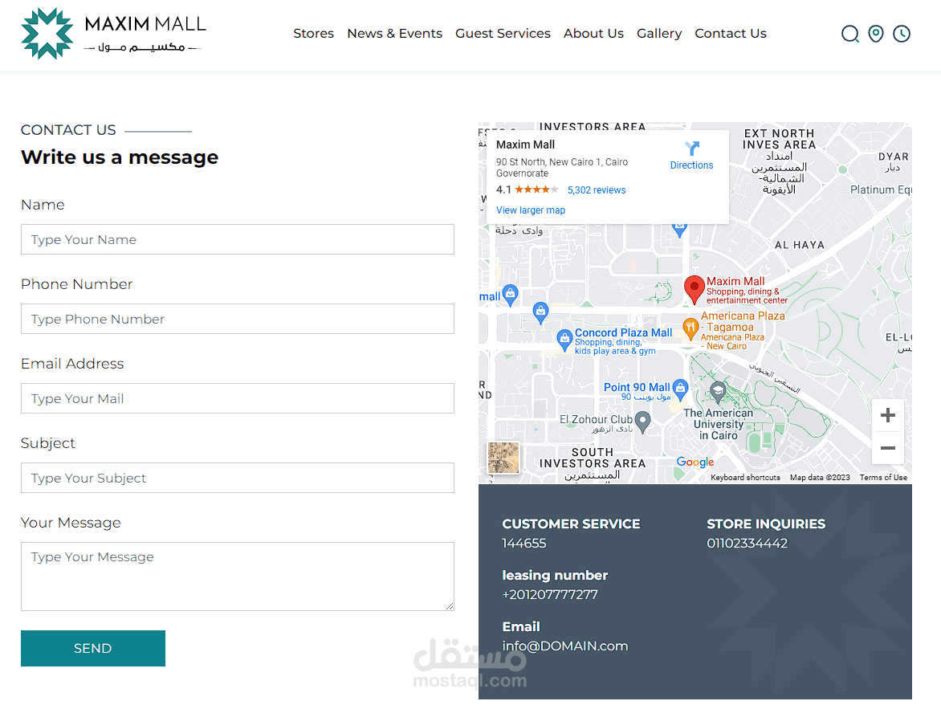This screenshot has width=941, height=705.
Task: Open Terms of Use map link
Action: pos(882,478)
